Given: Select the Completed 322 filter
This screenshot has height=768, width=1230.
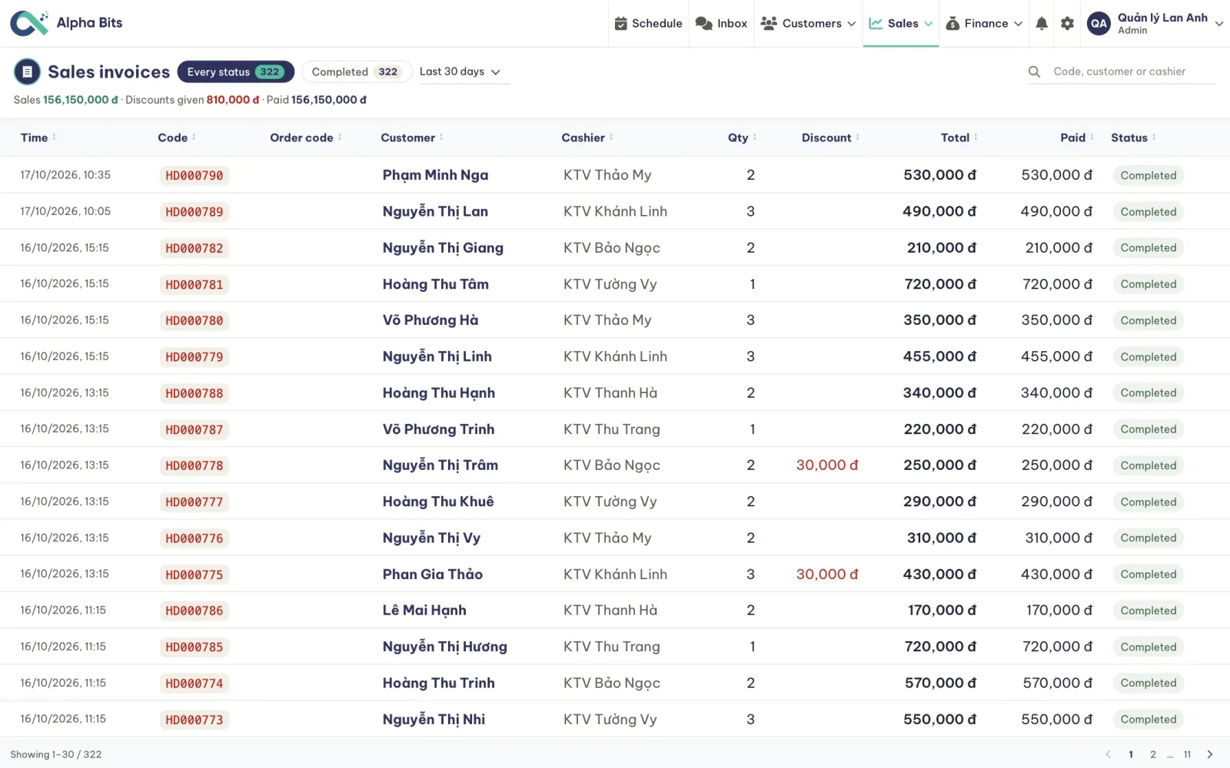Looking at the screenshot, I should point(357,71).
